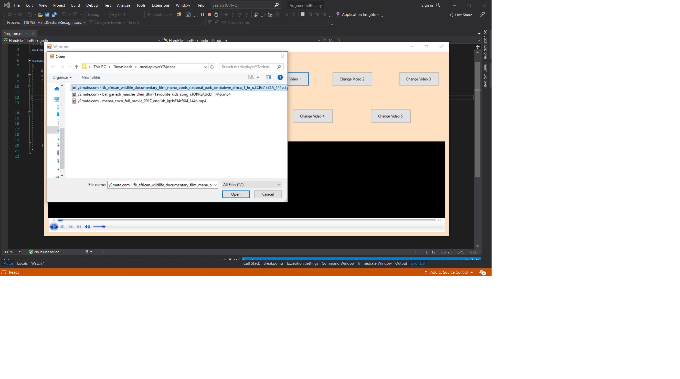Click the media player volume slider

pos(104,227)
